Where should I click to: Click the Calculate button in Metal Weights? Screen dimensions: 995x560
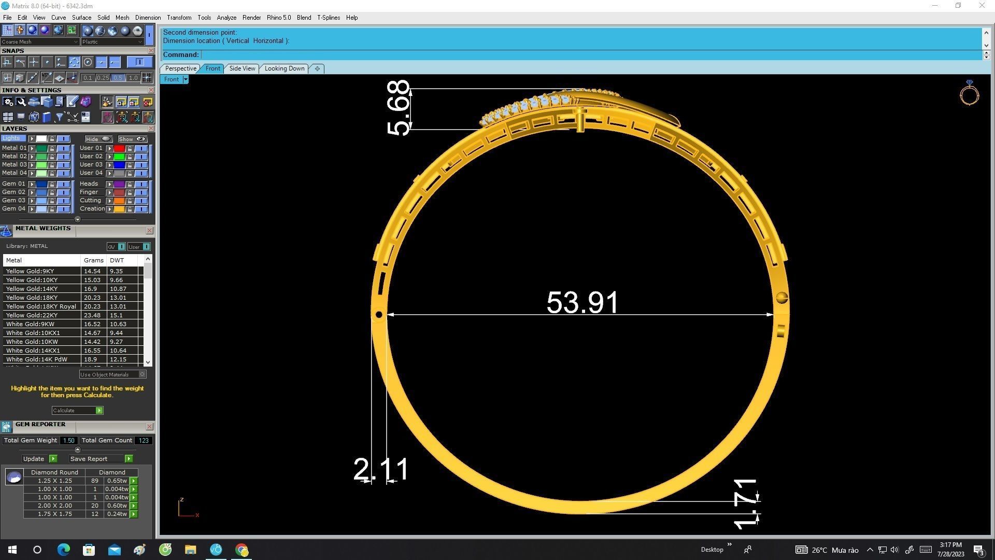(x=77, y=411)
